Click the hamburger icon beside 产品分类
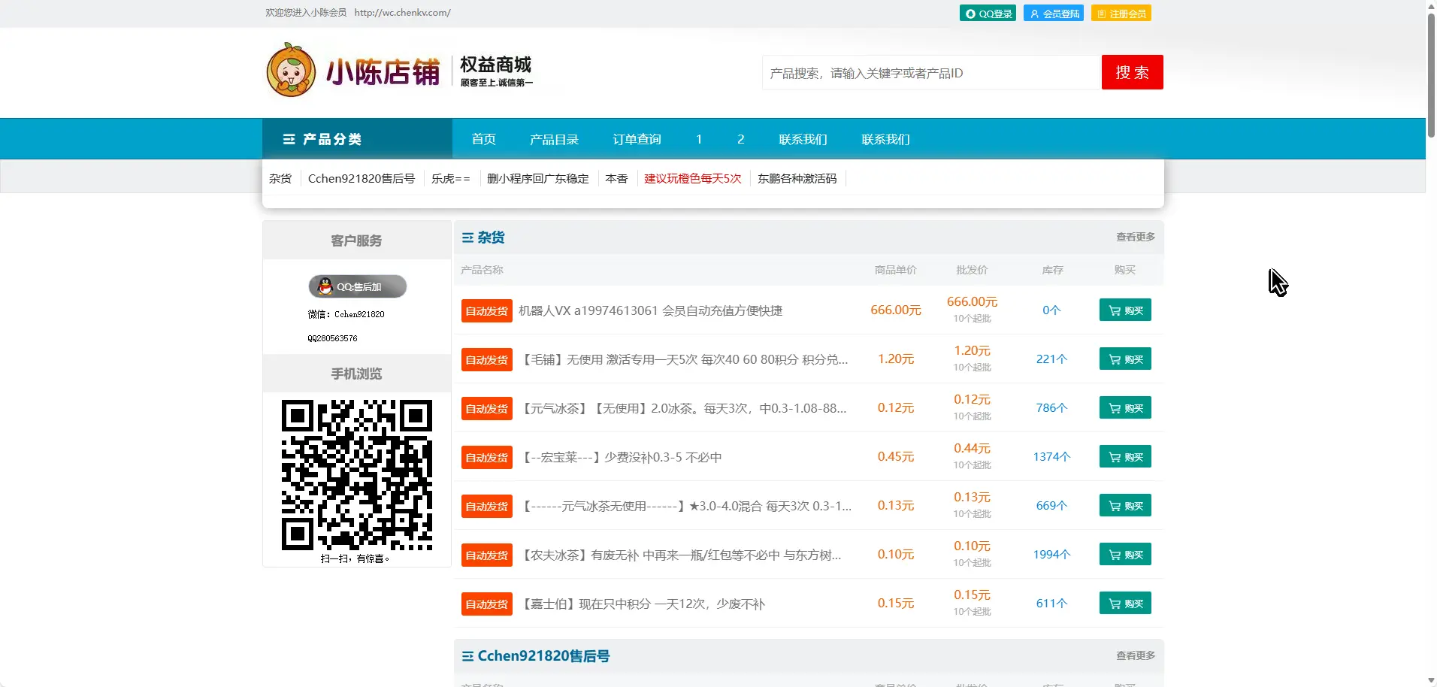 click(x=289, y=138)
